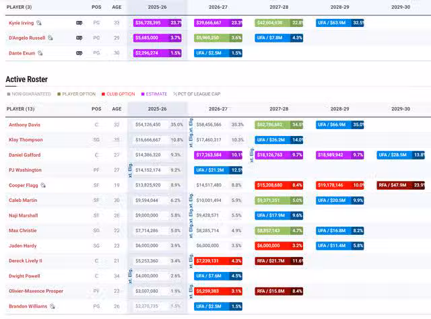
Task: Click Max Christie's UFA / $16.8M cell
Action: pos(339,231)
